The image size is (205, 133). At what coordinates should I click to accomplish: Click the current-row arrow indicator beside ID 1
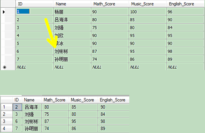coord(4,12)
